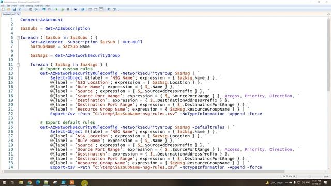
Task: Open the Help menu
Action: point(48,6)
